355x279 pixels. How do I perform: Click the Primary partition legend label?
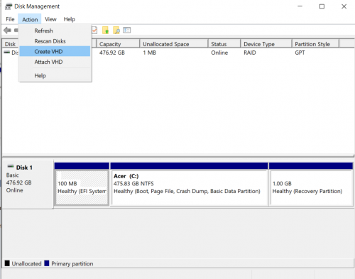[x=72, y=263]
